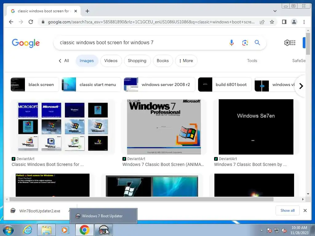This screenshot has height=236, width=315.
Task: Switch to Shopping results
Action: point(137,61)
